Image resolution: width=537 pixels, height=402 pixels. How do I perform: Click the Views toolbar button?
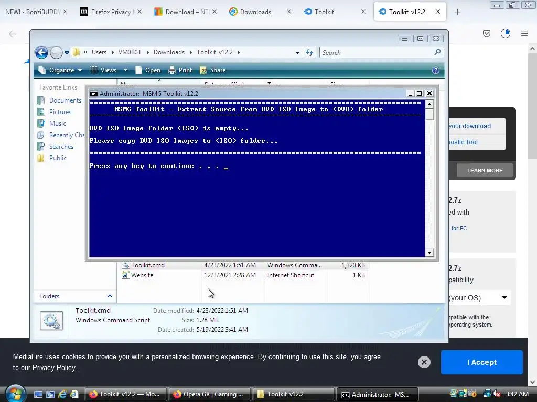coord(103,70)
